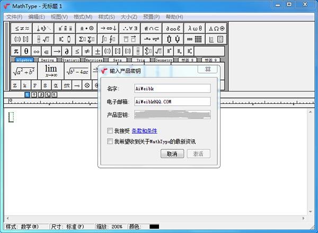Viewport: 318px width, 233px height.
Task: Open the 条款和条件 terms link
Action: [x=144, y=131]
